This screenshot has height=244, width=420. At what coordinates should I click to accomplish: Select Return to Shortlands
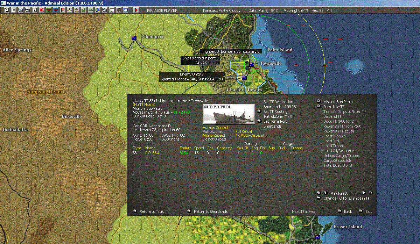[x=211, y=211]
